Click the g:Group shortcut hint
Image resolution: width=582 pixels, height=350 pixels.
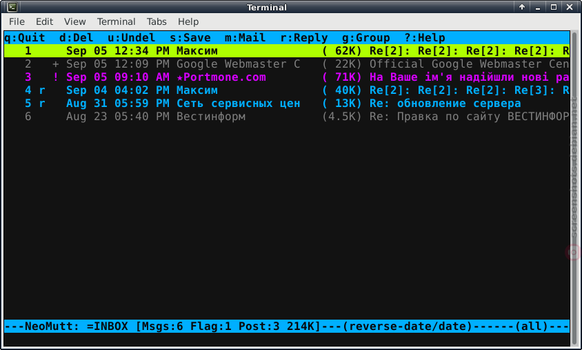(366, 38)
